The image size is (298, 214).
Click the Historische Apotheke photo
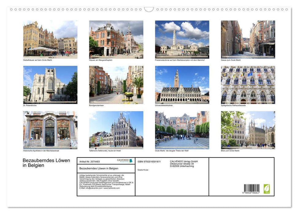pos(50,130)
